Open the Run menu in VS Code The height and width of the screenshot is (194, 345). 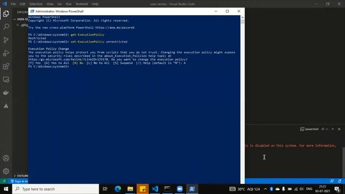click(68, 4)
